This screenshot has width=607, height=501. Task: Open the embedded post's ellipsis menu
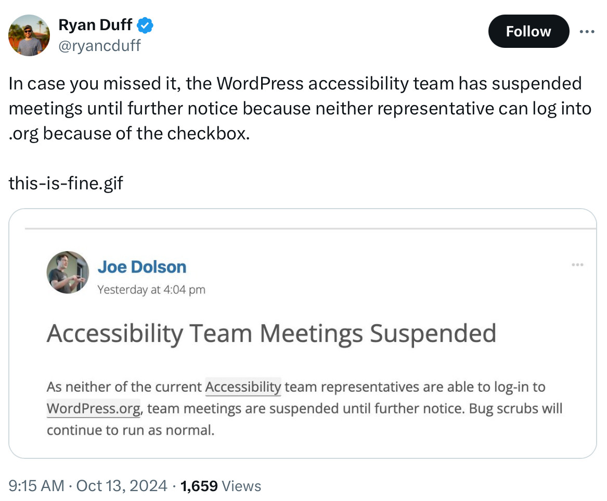577,265
